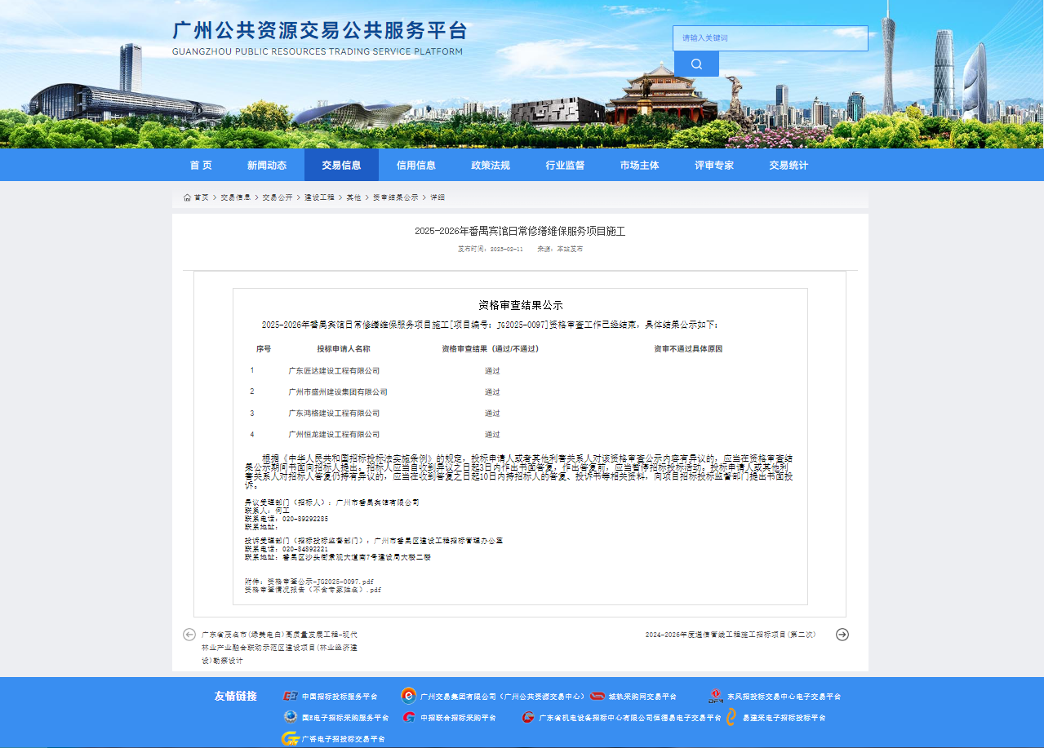Click the home icon in breadcrumb

click(x=187, y=197)
